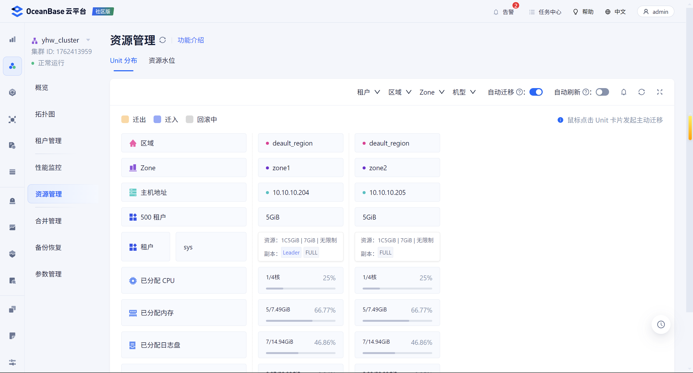Enable the 自动刷新 toggle switch
The width and height of the screenshot is (693, 373).
(x=602, y=92)
